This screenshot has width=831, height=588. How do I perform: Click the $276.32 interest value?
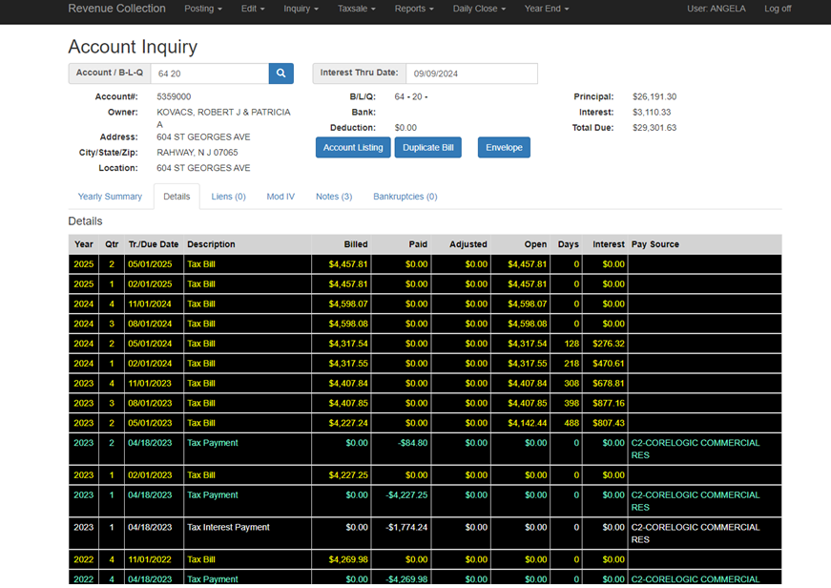point(609,344)
